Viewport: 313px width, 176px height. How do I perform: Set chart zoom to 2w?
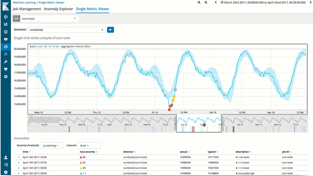pos(57,46)
